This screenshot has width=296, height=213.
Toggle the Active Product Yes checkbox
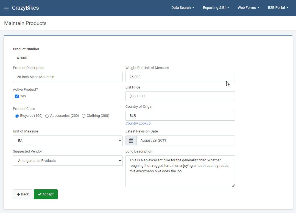17,96
